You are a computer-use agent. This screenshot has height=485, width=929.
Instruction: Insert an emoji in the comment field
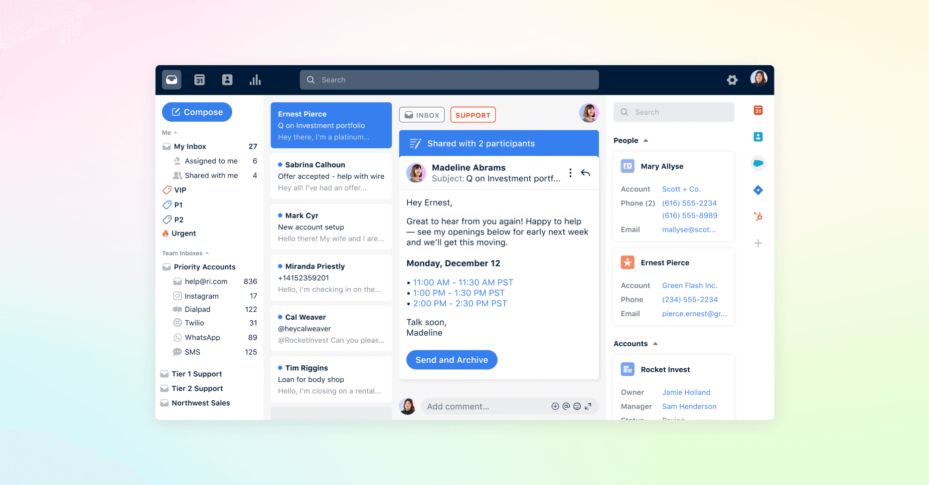coord(577,406)
